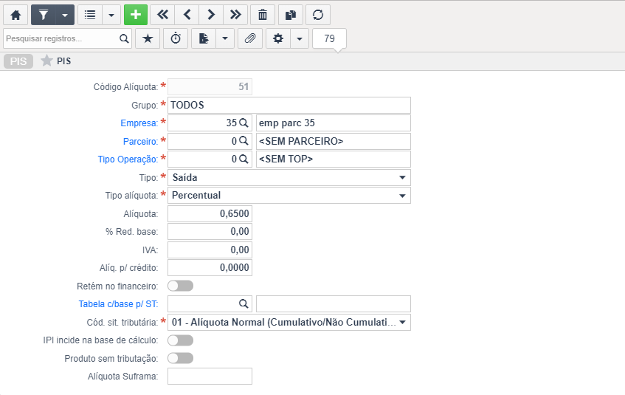
Task: Expand the list view options arrow
Action: coord(111,16)
